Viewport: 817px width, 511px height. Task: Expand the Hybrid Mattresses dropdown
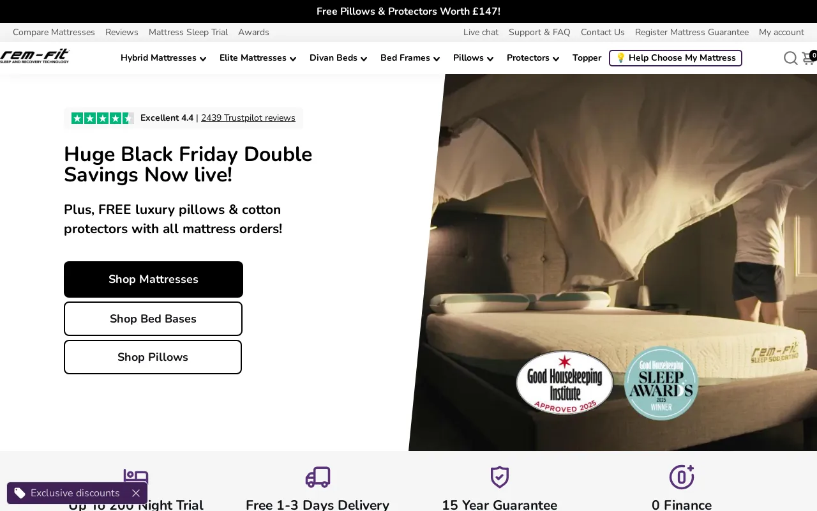(163, 58)
